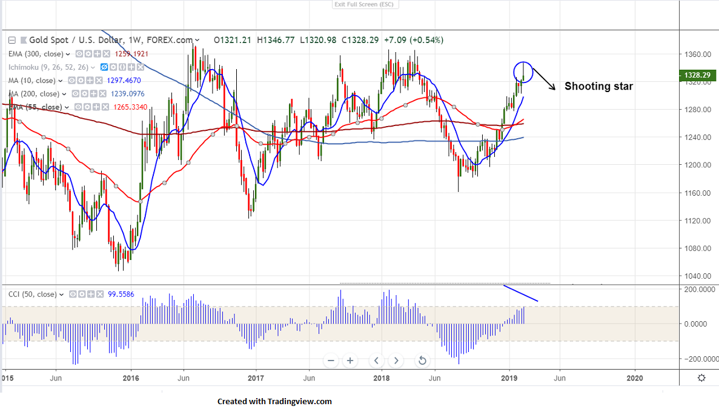Click the 2018 label on time axis

click(x=382, y=378)
